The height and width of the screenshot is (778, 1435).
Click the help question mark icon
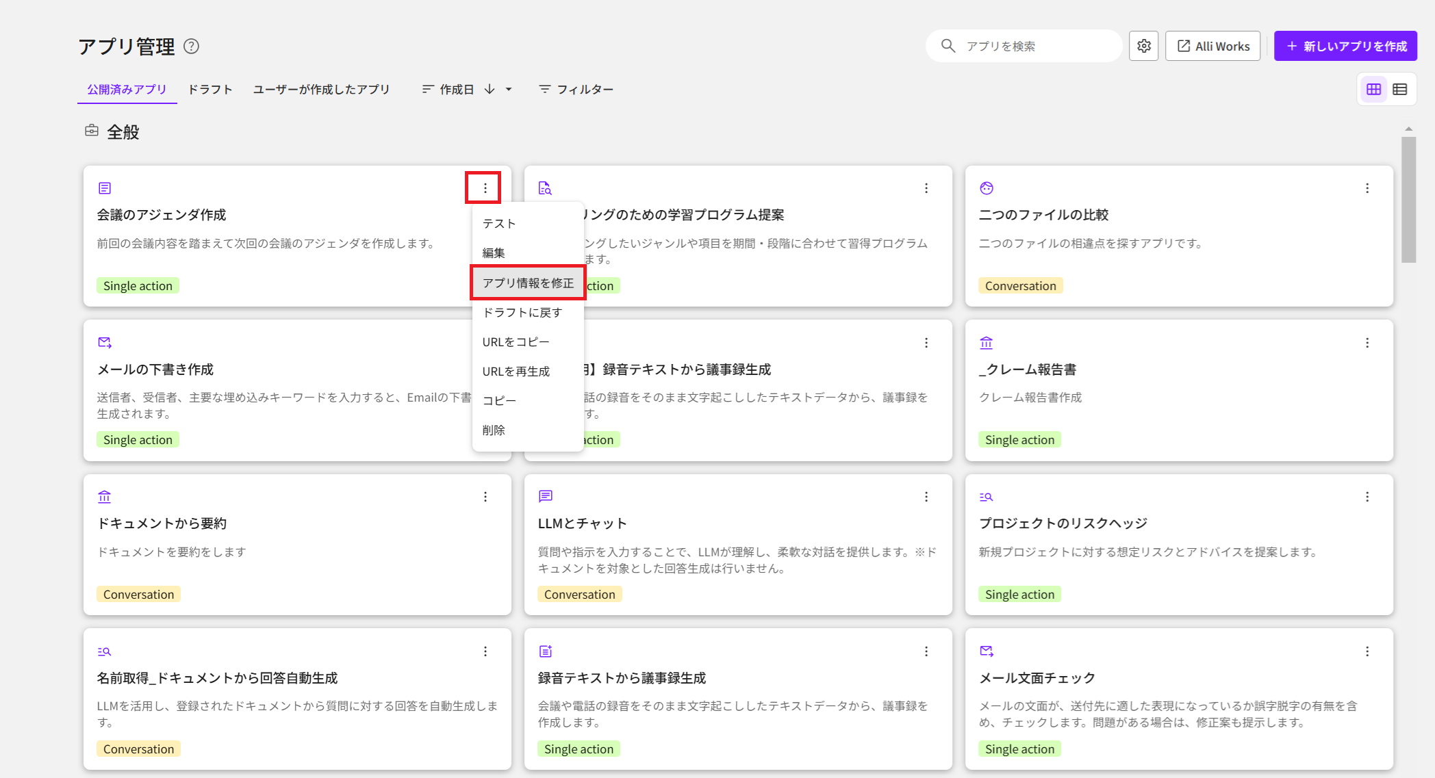point(192,47)
